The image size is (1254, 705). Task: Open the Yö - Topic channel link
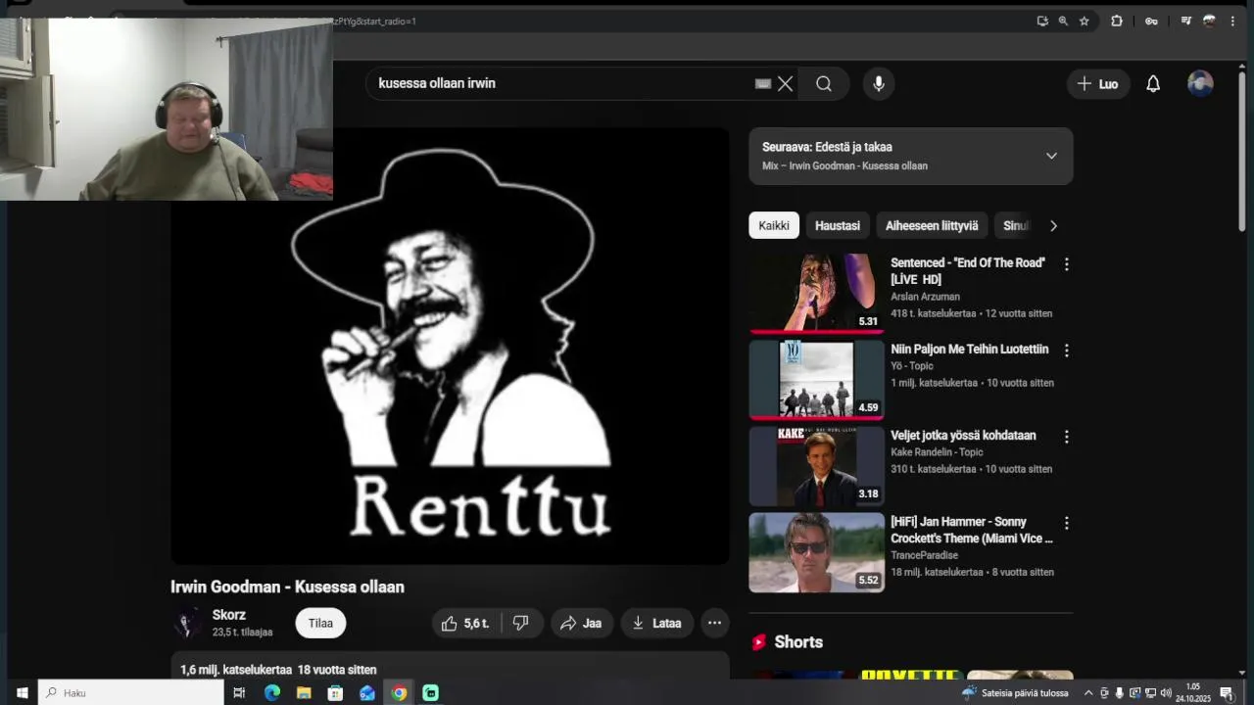tap(912, 366)
